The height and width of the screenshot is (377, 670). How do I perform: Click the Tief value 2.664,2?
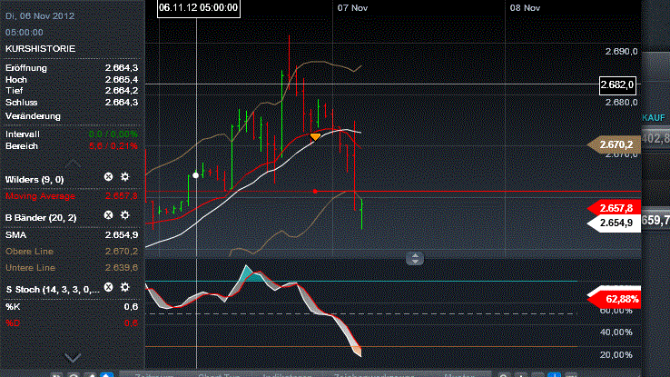click(x=122, y=90)
